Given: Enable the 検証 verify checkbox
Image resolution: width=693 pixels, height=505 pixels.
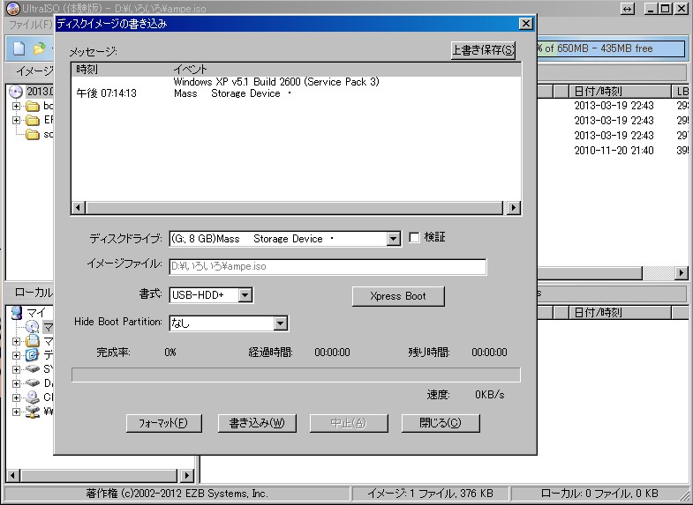Looking at the screenshot, I should pyautogui.click(x=414, y=238).
